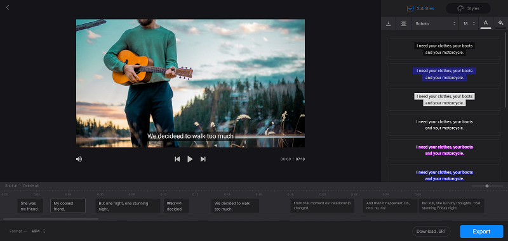Select the 'She was my friend' subtitle clip

[30, 206]
